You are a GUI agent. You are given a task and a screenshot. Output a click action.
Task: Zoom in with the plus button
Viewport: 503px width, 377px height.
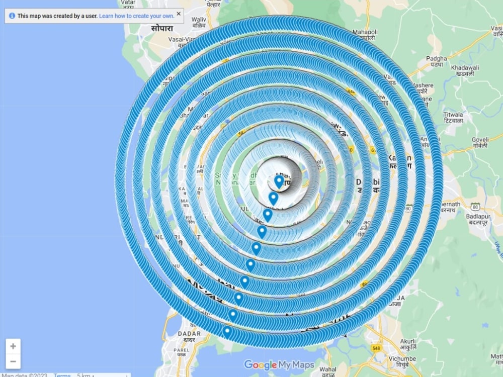pos(13,346)
